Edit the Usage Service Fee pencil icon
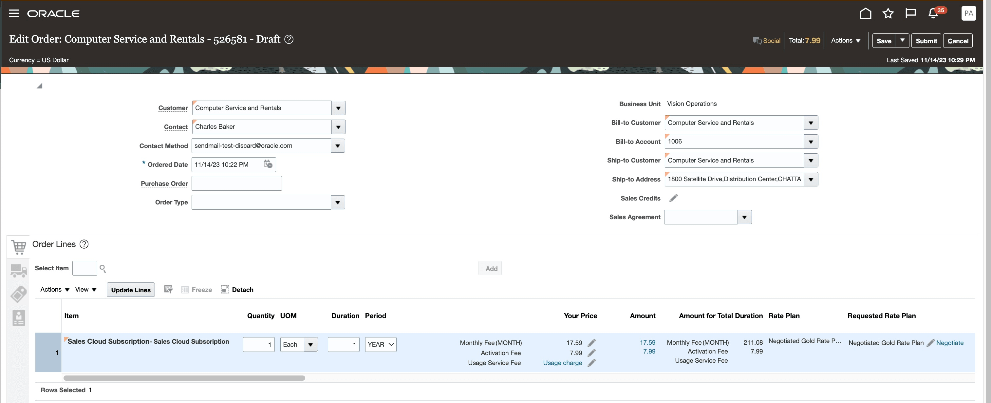The image size is (991, 403). coord(592,363)
